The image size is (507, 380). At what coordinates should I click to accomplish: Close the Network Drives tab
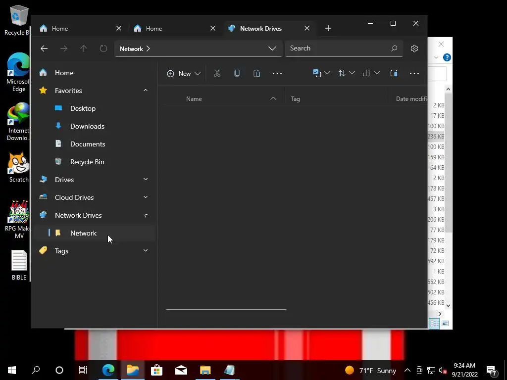point(307,28)
